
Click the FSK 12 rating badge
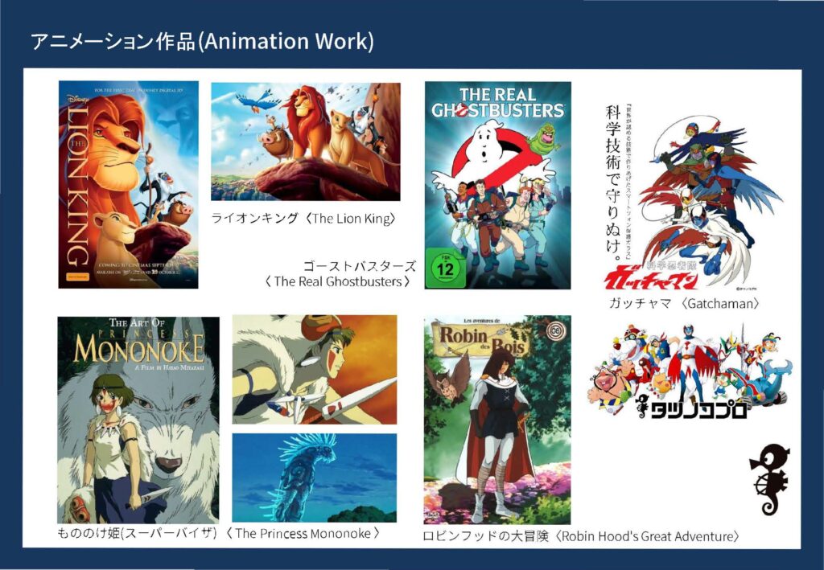[x=445, y=269]
